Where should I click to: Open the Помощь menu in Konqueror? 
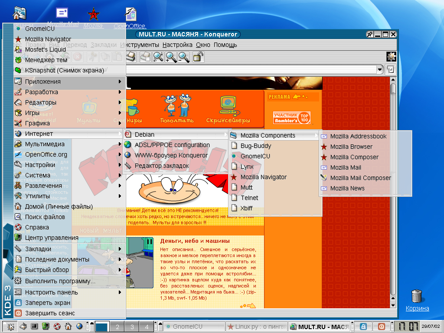click(225, 45)
